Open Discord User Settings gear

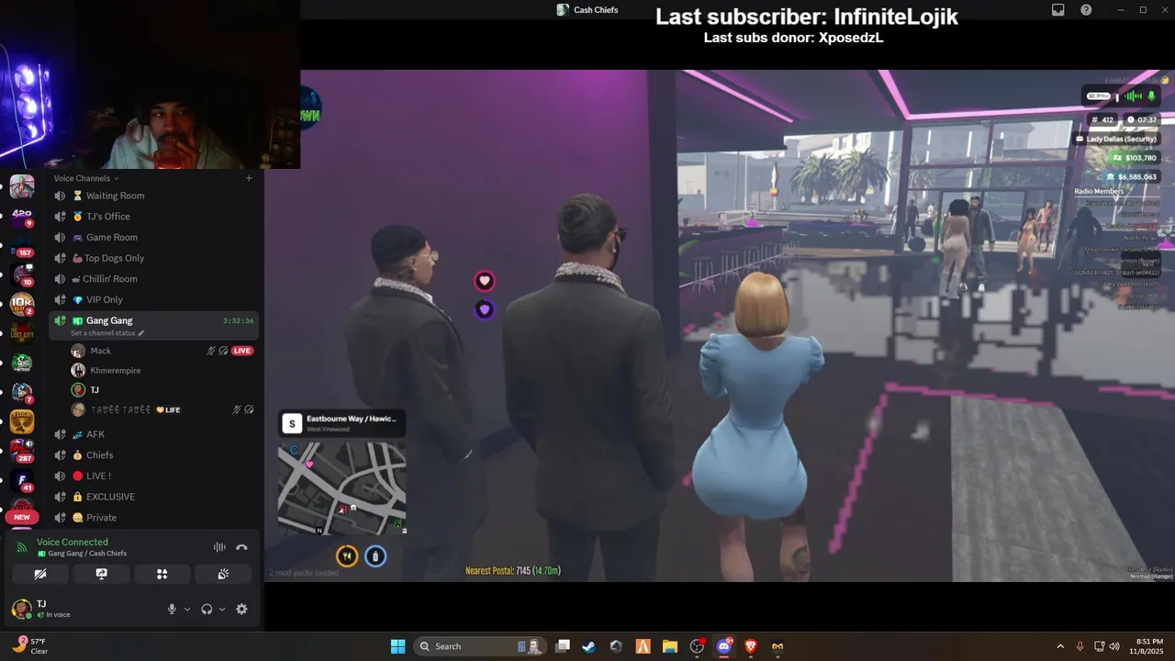pyautogui.click(x=241, y=609)
